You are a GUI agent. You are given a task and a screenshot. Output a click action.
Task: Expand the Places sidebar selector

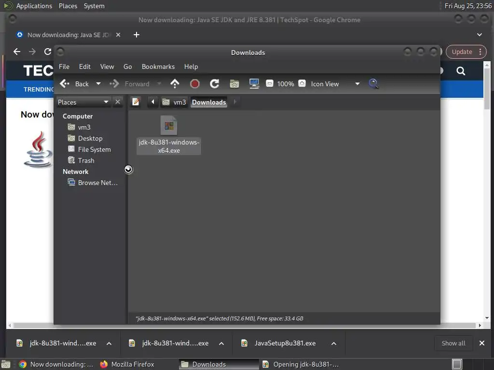(83, 102)
